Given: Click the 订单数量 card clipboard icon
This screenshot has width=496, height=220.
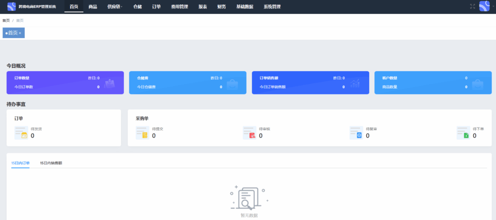Looking at the screenshot, I should [x=110, y=83].
